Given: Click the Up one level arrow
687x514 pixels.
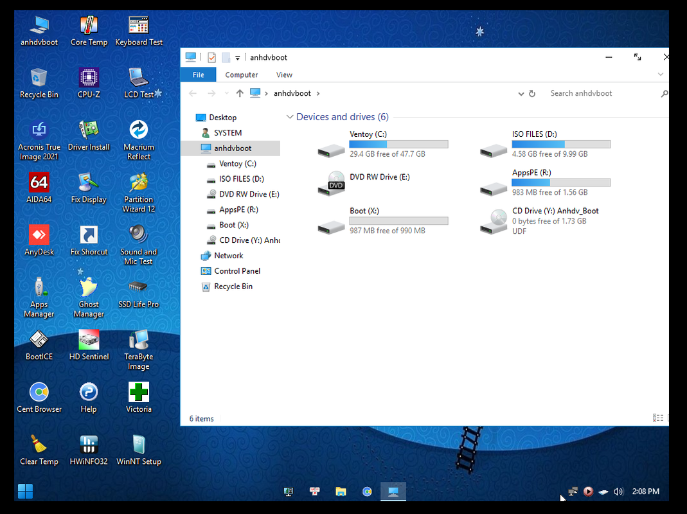Looking at the screenshot, I should 240,93.
